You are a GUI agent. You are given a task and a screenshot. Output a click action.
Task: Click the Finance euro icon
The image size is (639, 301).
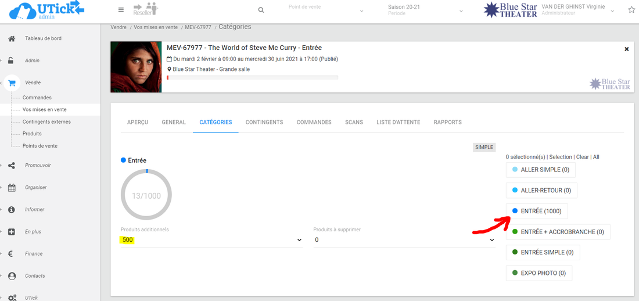[12, 254]
